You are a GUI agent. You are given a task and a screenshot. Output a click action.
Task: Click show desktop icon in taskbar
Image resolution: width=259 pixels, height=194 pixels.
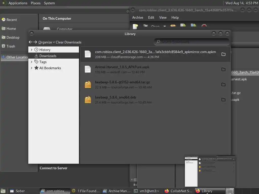[3, 191]
